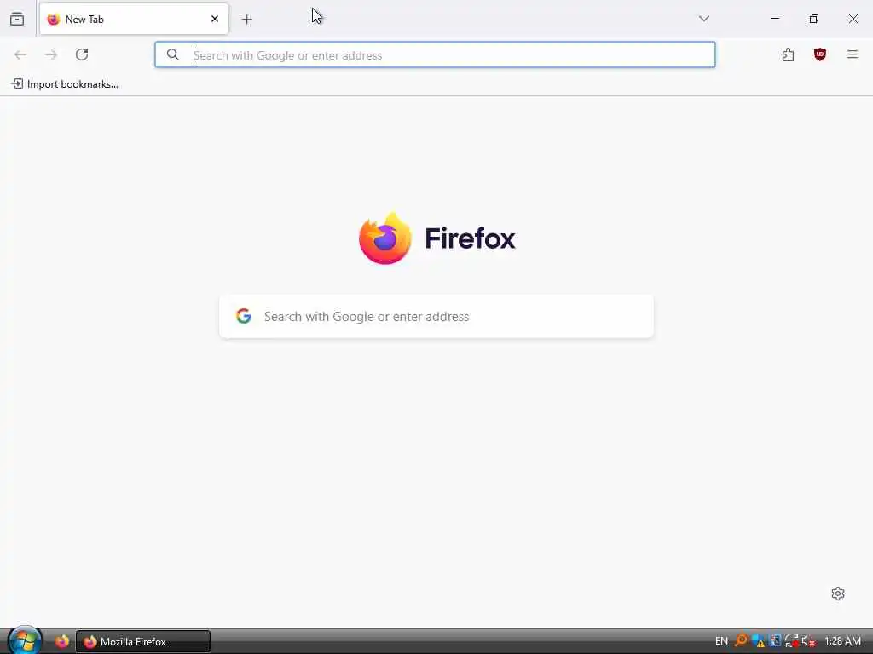This screenshot has width=873, height=654.
Task: Click the EN language indicator
Action: pos(721,641)
